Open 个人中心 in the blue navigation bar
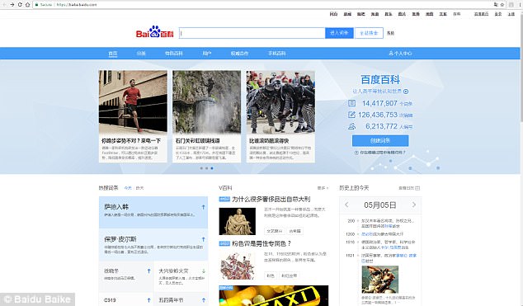The height and width of the screenshot is (306, 523). click(x=400, y=54)
